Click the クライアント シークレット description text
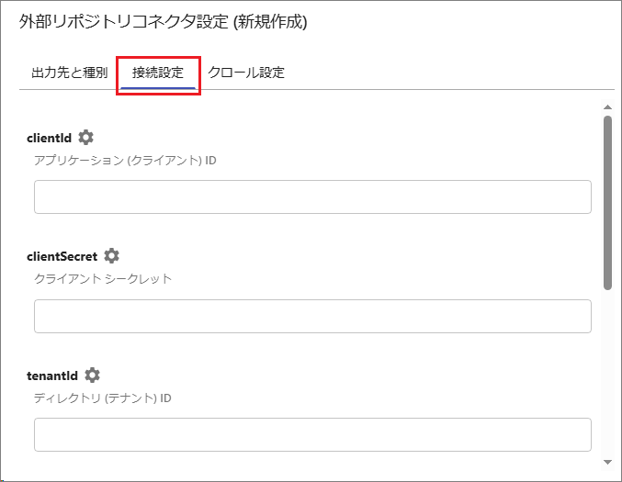The width and height of the screenshot is (622, 482). (x=103, y=279)
